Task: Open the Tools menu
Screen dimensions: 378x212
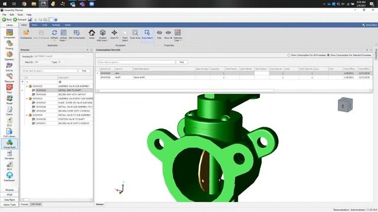Action: pyautogui.click(x=20, y=15)
